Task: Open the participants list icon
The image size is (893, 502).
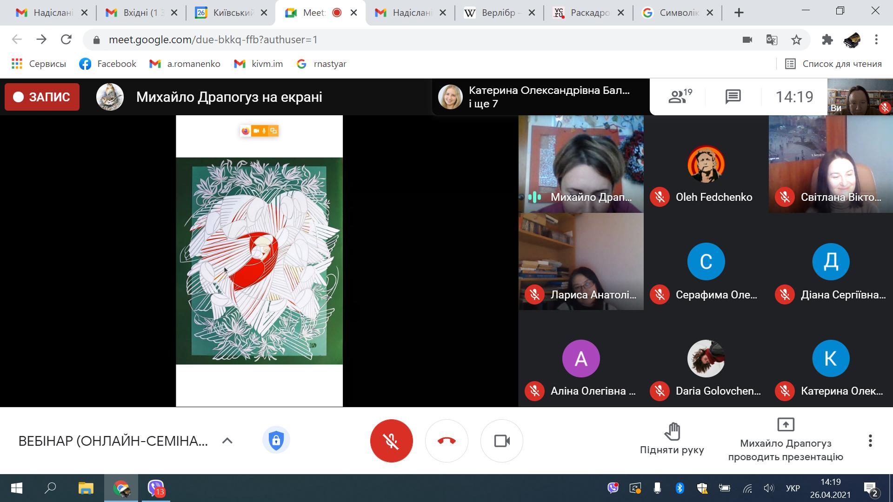Action: pos(680,97)
